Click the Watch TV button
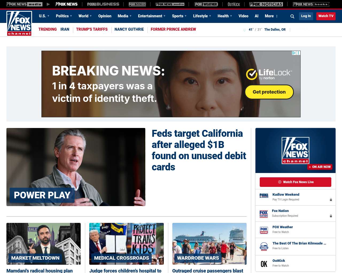The image size is (342, 273). click(326, 16)
